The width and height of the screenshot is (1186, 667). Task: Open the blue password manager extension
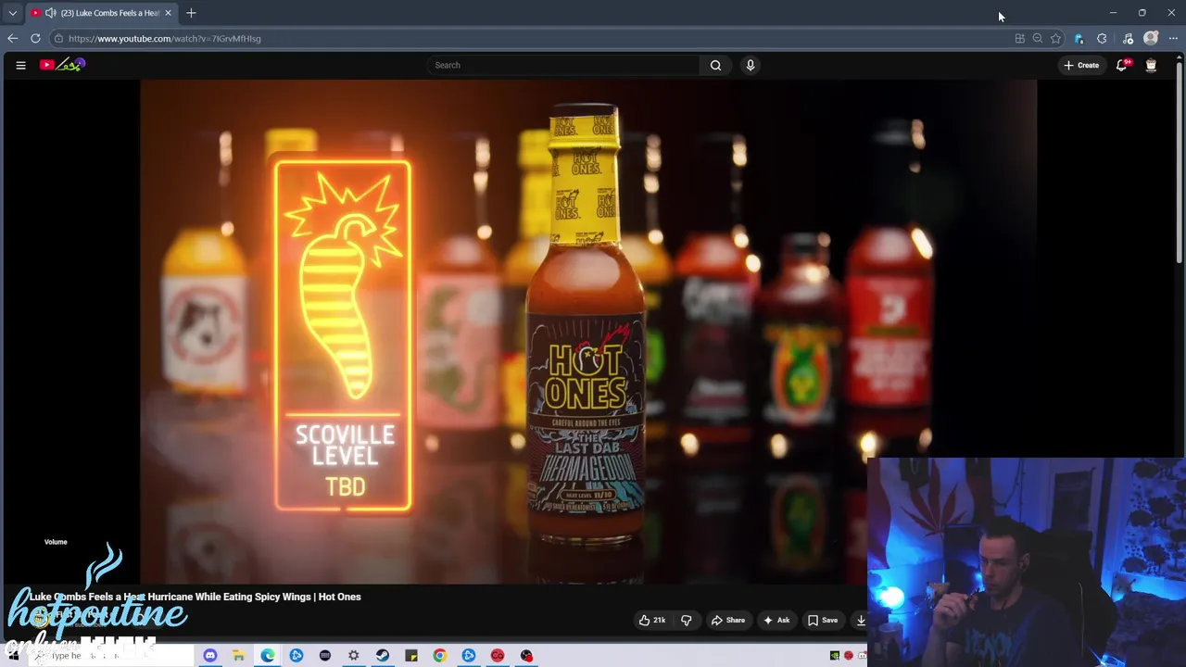click(x=1079, y=39)
